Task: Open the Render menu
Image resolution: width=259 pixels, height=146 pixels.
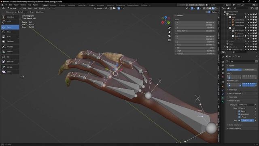Action: pos(16,5)
